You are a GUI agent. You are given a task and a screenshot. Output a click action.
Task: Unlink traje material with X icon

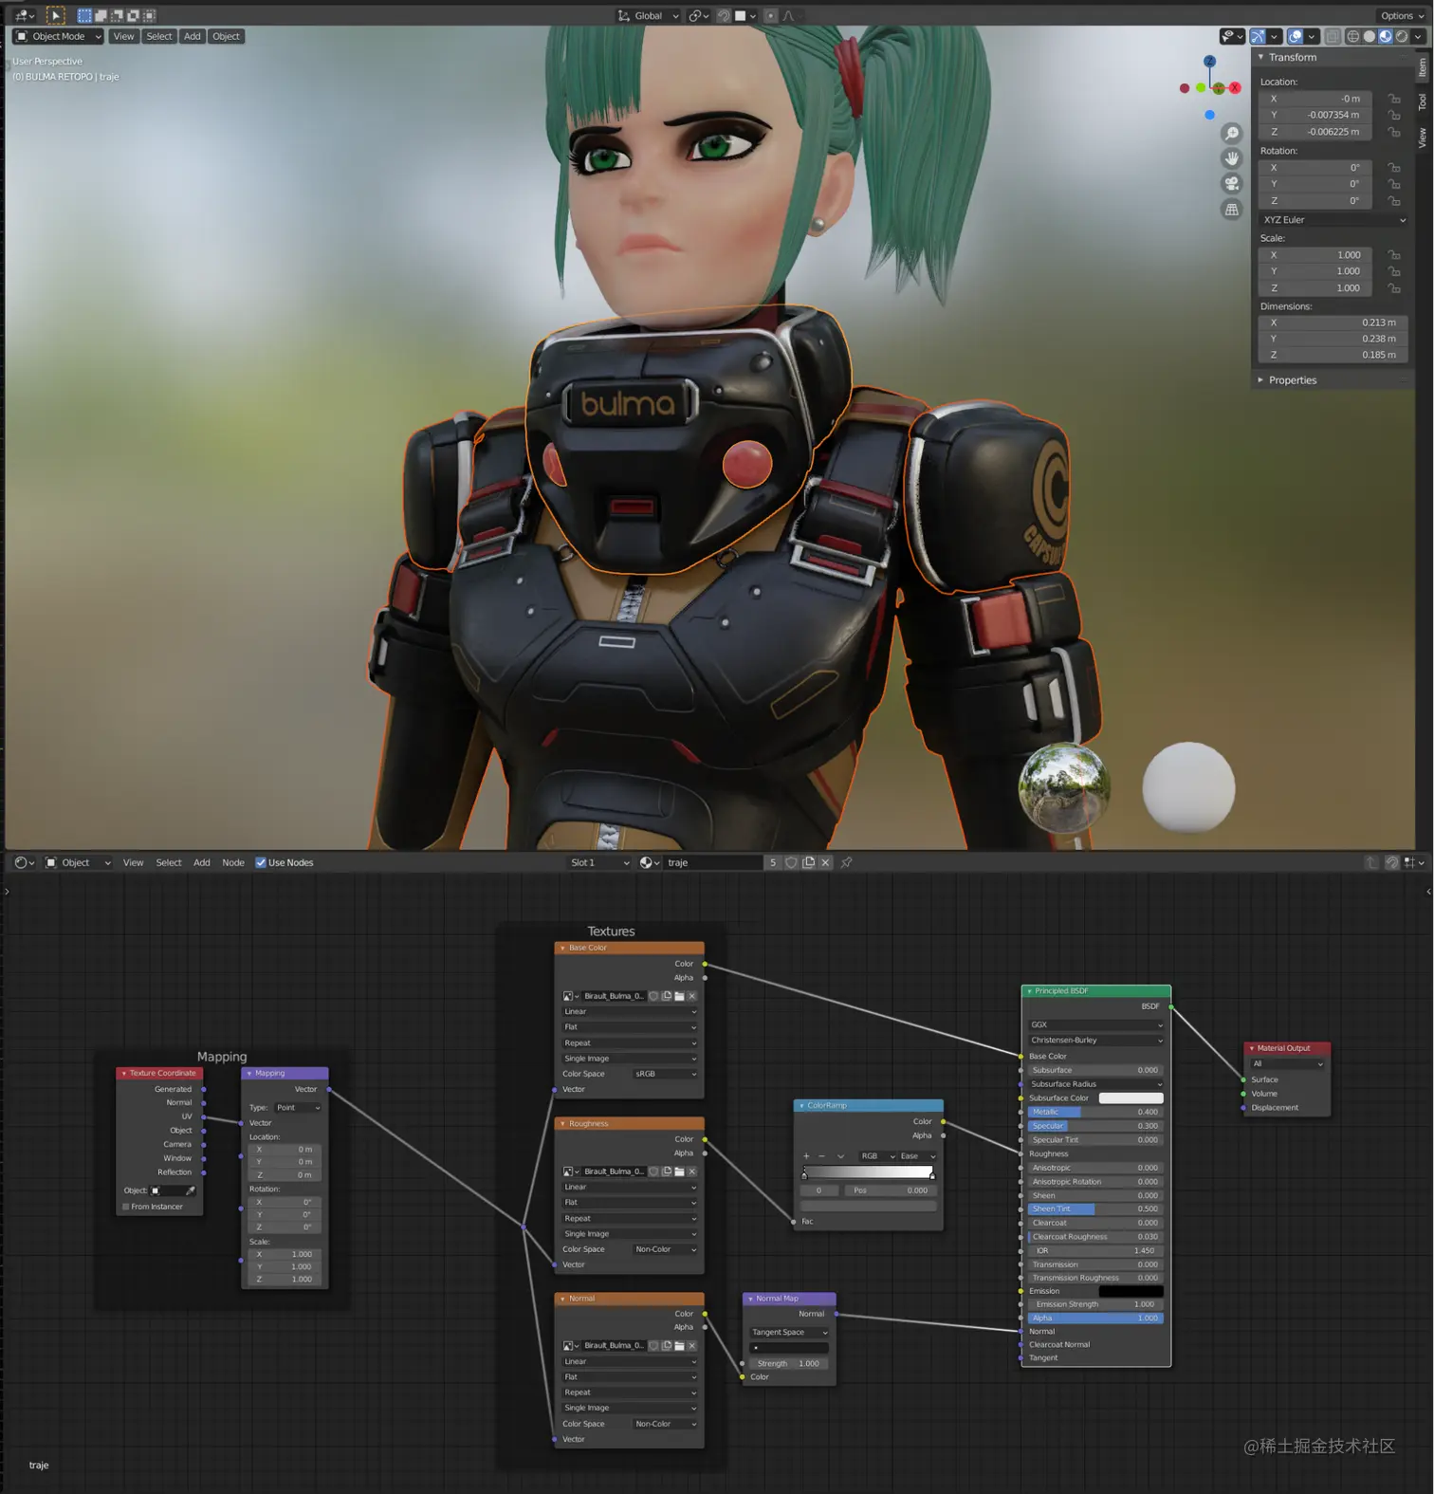(825, 862)
